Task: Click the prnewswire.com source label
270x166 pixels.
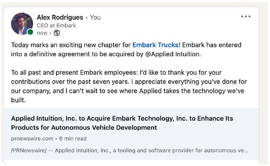Action: pos(32,138)
